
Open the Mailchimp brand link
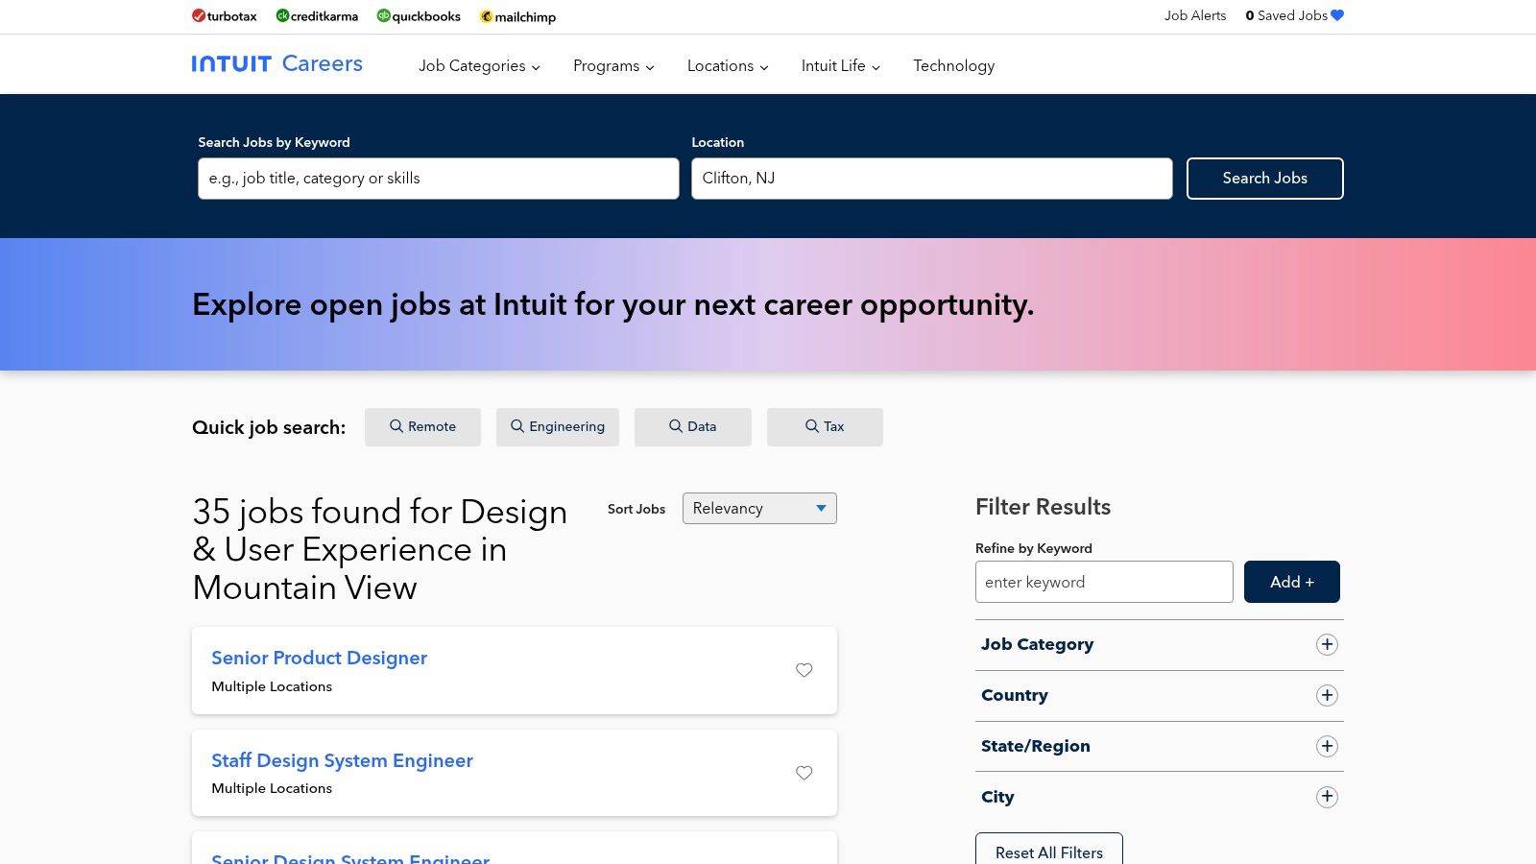click(517, 16)
